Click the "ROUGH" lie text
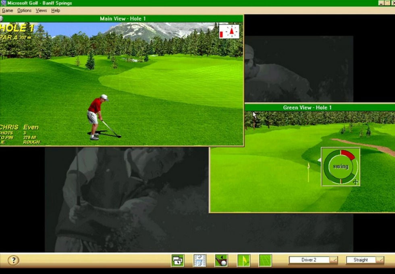The height and width of the screenshot is (274, 395). (x=31, y=142)
